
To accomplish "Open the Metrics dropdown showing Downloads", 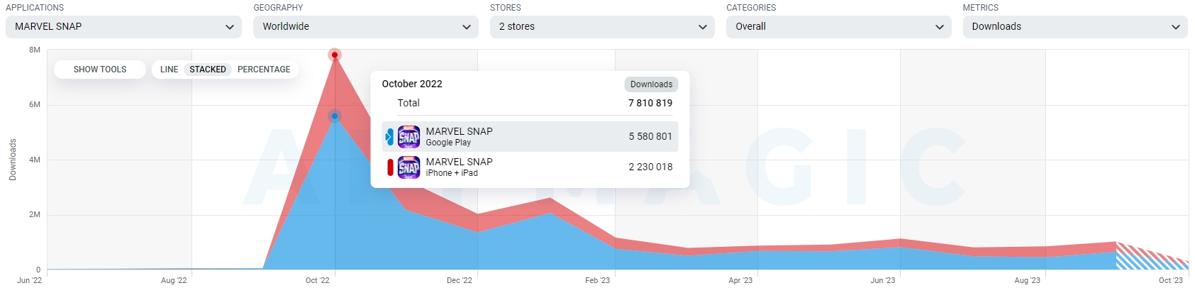I will [1074, 27].
